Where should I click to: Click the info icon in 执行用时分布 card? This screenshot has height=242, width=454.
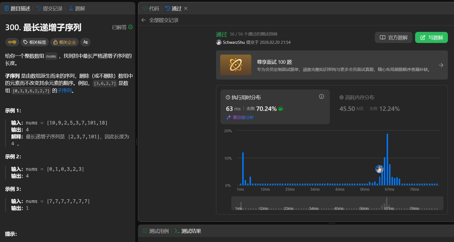(x=321, y=96)
